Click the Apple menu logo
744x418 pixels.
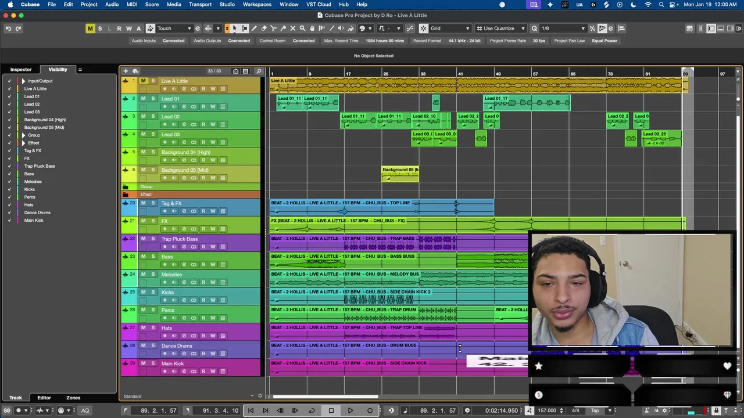[10, 5]
